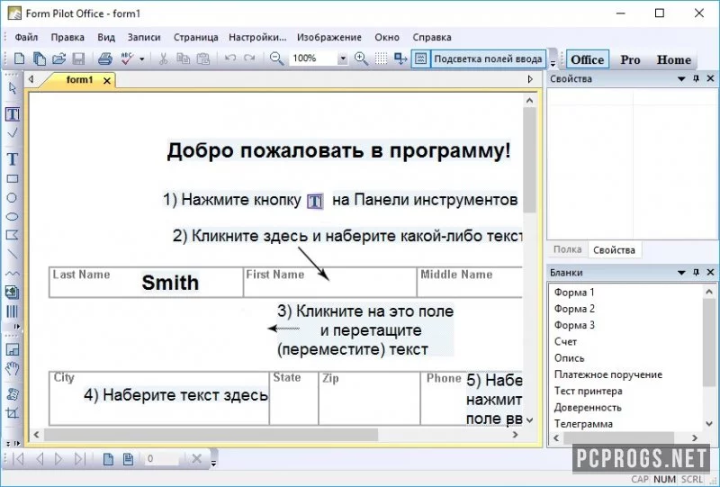Open the Окно menu
Screen dimensions: 720x487
(387, 37)
